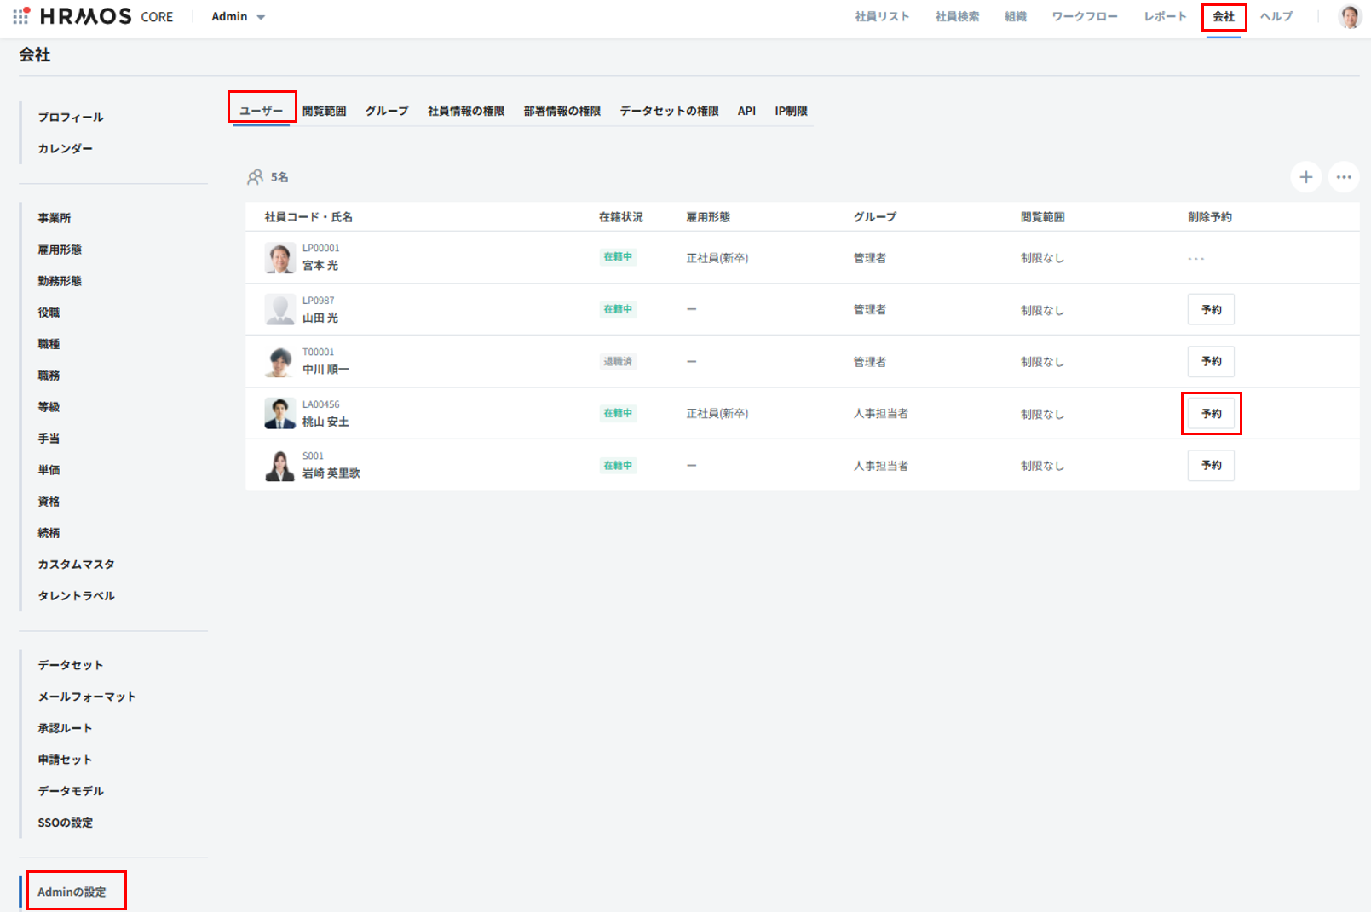Switch to the IP制限 tab

[791, 111]
